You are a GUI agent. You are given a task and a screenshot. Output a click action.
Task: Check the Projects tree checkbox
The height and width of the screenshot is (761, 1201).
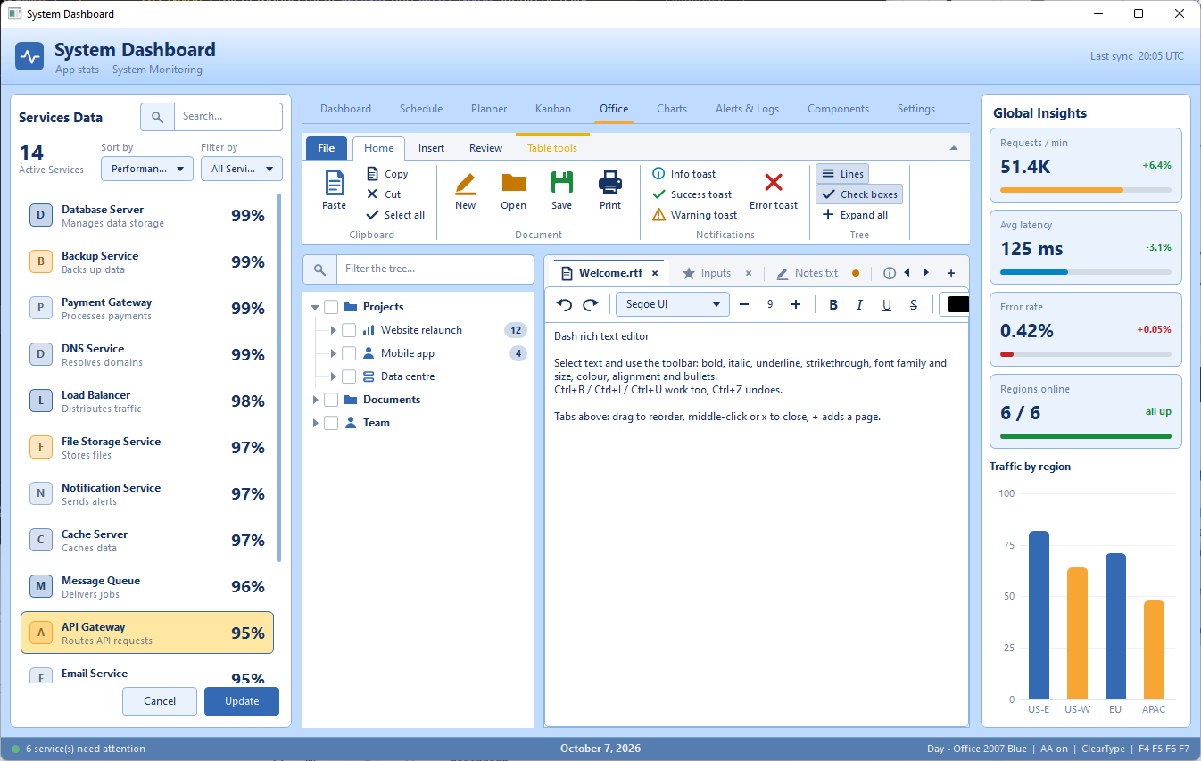331,307
